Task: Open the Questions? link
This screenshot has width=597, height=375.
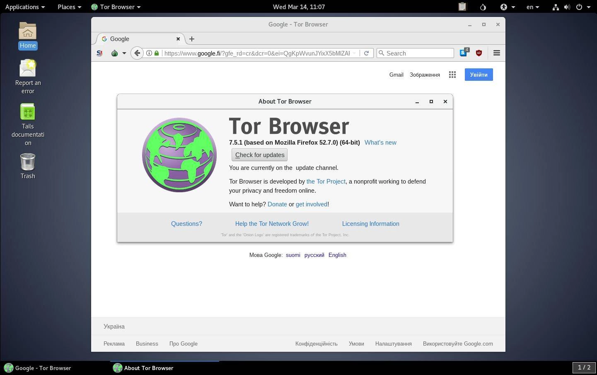Action: coord(186,224)
